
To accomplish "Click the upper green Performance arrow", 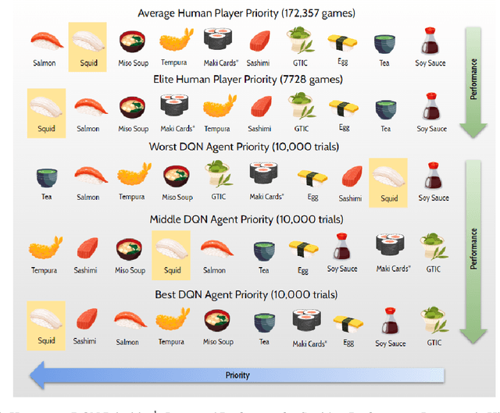I will (x=473, y=82).
